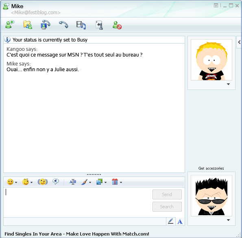This screenshot has height=238, width=242.
Task: Invite someone to this conversation
Action: coord(10,24)
